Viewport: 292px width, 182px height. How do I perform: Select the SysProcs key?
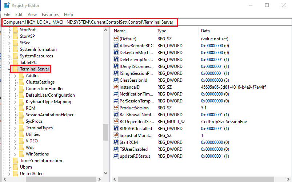click(34, 121)
